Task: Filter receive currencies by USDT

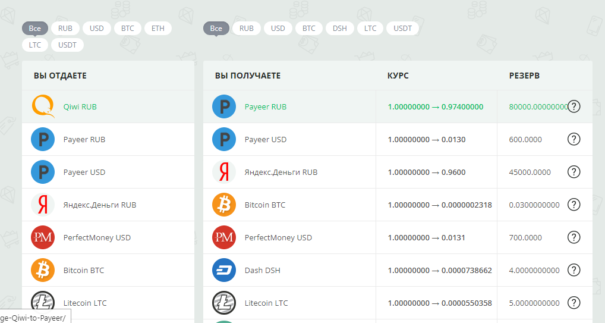Action: [x=402, y=28]
